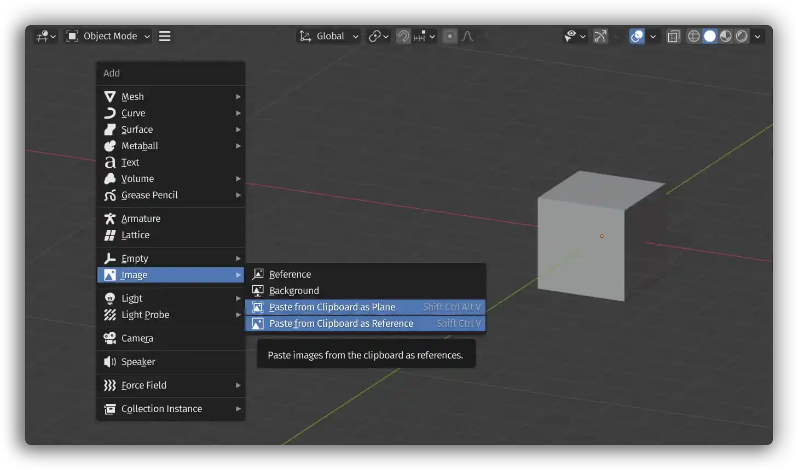Image resolution: width=798 pixels, height=470 pixels.
Task: Expand the Mesh submenu
Action: tap(132, 96)
